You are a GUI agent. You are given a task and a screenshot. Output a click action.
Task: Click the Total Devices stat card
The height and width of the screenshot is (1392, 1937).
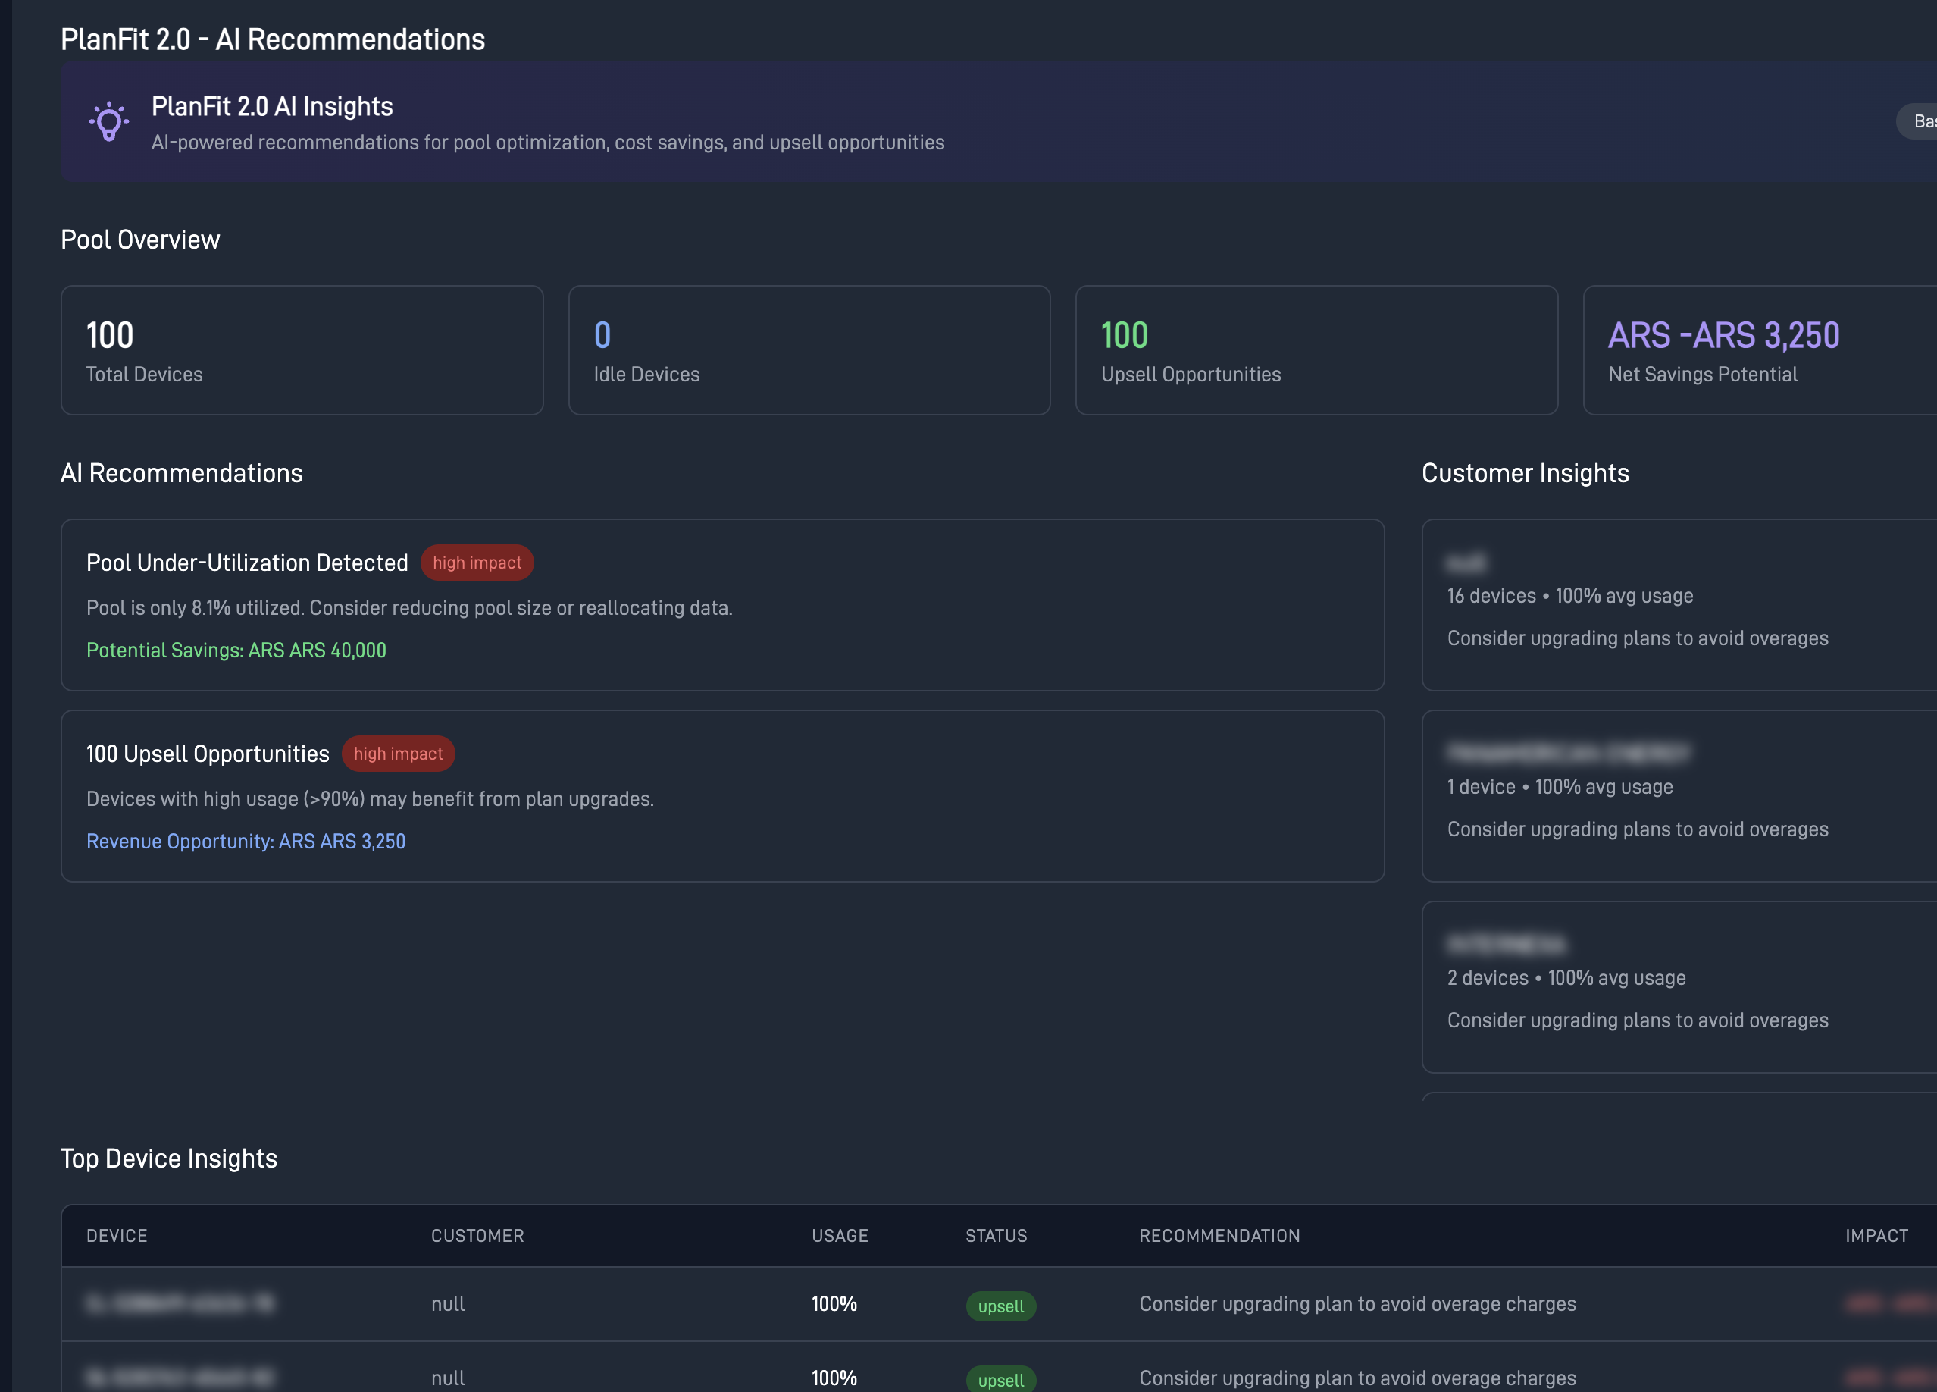pyautogui.click(x=302, y=350)
